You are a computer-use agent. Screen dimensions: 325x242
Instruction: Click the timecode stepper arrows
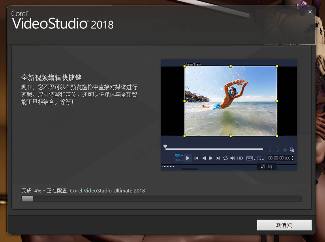(293, 158)
